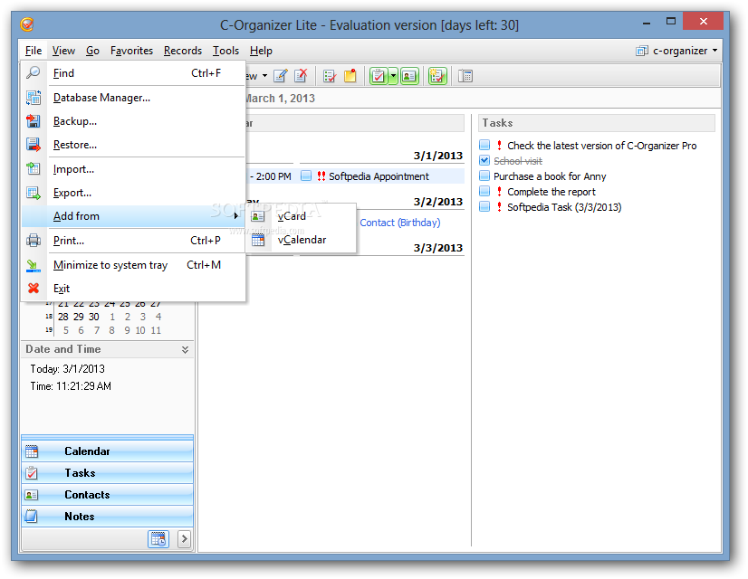Select vCard from Add from submenu
Viewport: 748px width, 579px height.
301,216
